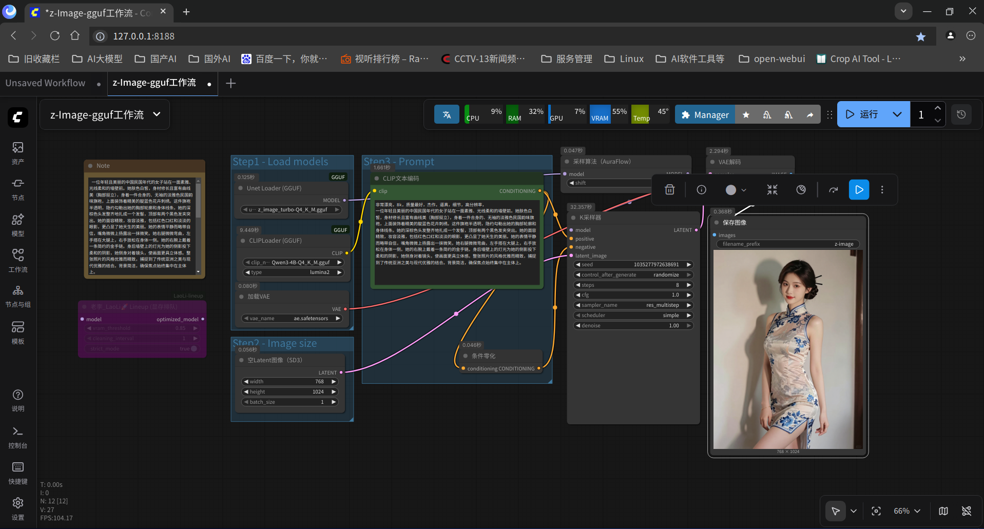
Task: Show the 快捷键 keyboard shortcuts panel
Action: coord(18,473)
